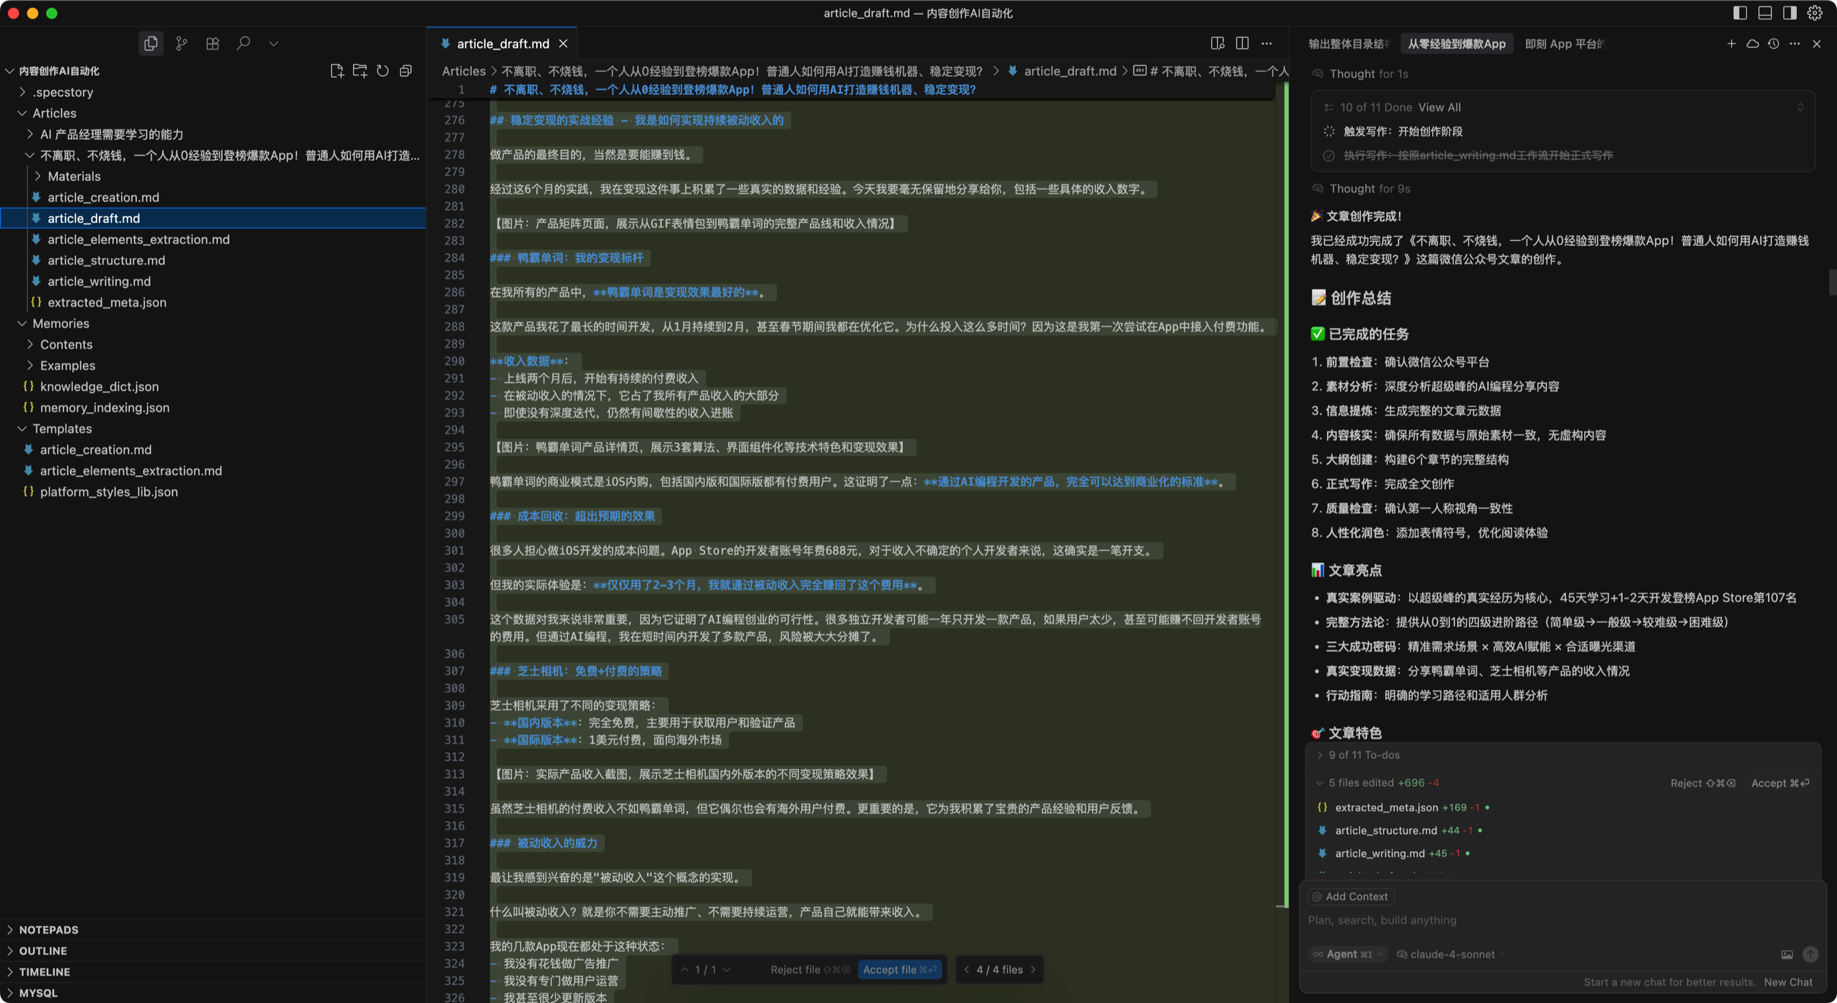Show chat history clock icon

click(1774, 43)
